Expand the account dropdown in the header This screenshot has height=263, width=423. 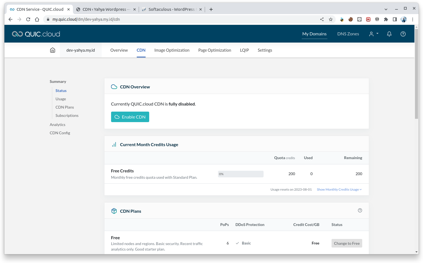click(374, 34)
